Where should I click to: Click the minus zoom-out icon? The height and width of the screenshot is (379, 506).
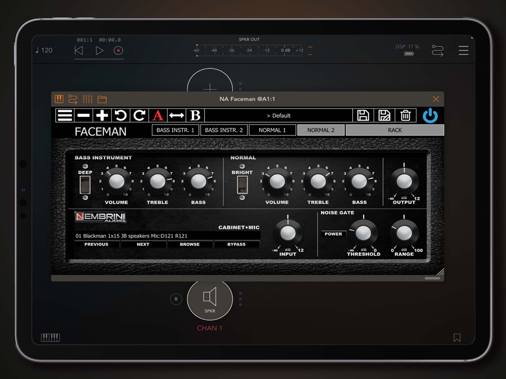click(83, 115)
